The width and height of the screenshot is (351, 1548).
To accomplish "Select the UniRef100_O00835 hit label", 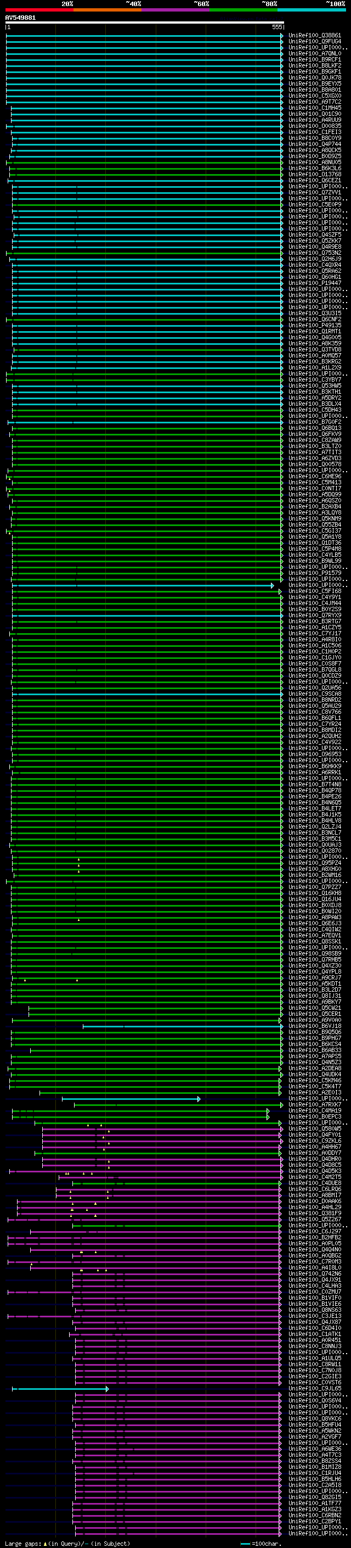I will pos(315,126).
